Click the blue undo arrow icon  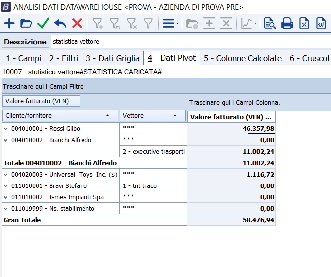click(60, 23)
